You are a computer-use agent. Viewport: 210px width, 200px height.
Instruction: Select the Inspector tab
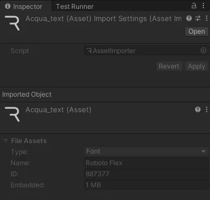tap(24, 7)
